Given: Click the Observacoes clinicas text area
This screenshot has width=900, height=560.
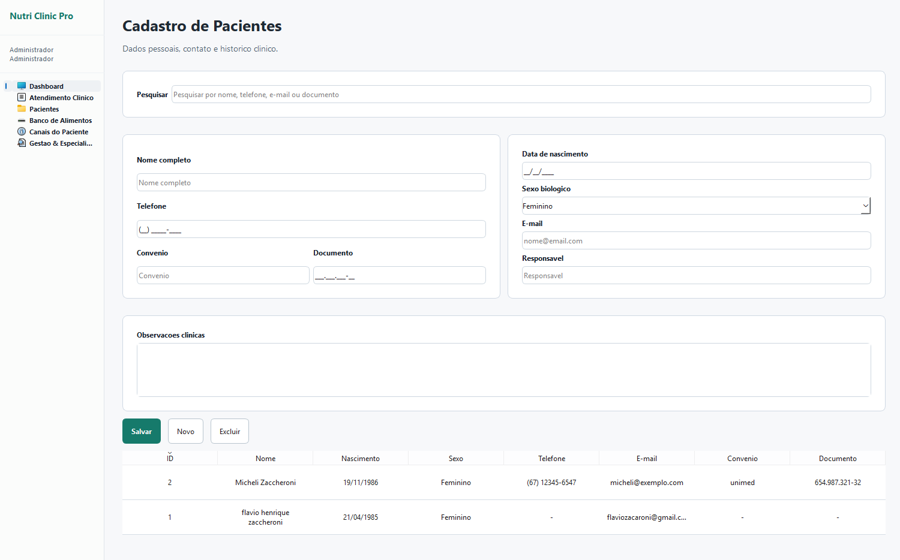Looking at the screenshot, I should 503,369.
